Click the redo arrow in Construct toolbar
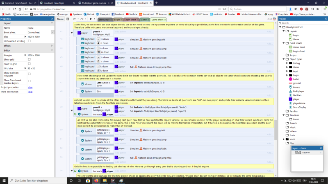Image resolution: width=328 pixels, height=184 pixels. (x=82, y=19)
